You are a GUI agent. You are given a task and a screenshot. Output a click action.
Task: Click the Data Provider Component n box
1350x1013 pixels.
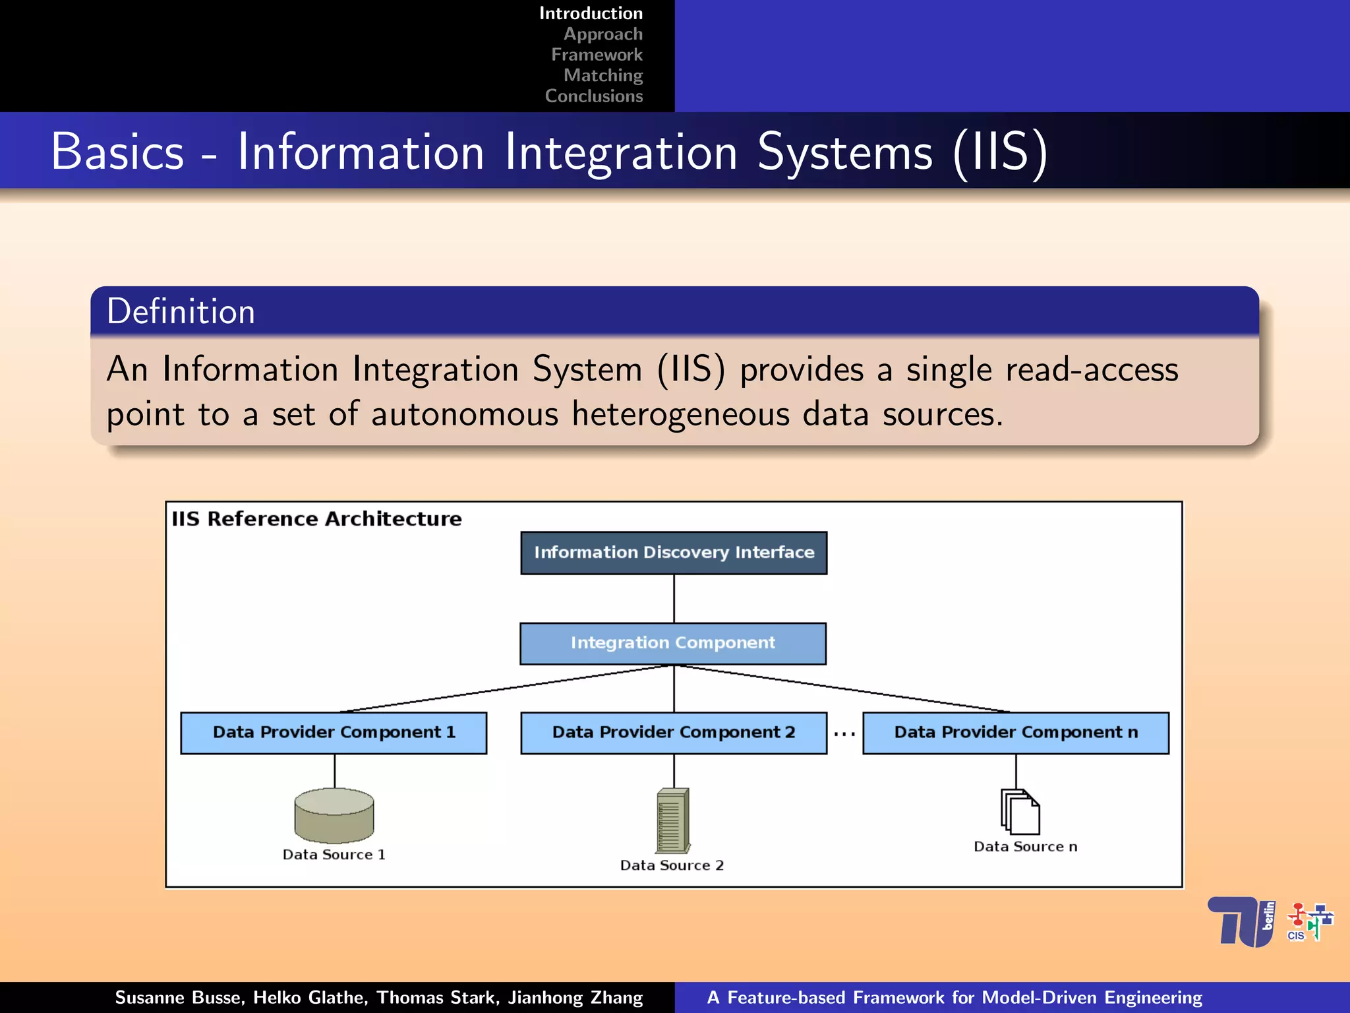1016,733
